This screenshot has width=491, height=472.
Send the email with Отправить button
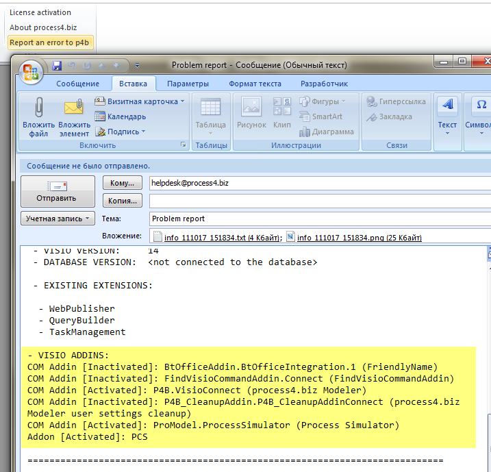click(x=58, y=191)
